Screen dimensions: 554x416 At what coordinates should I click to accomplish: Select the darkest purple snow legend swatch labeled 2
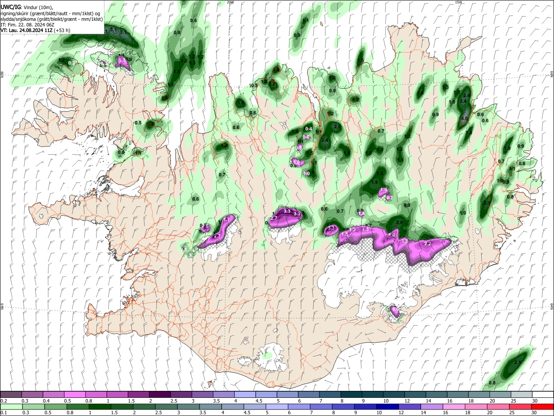tap(159, 394)
